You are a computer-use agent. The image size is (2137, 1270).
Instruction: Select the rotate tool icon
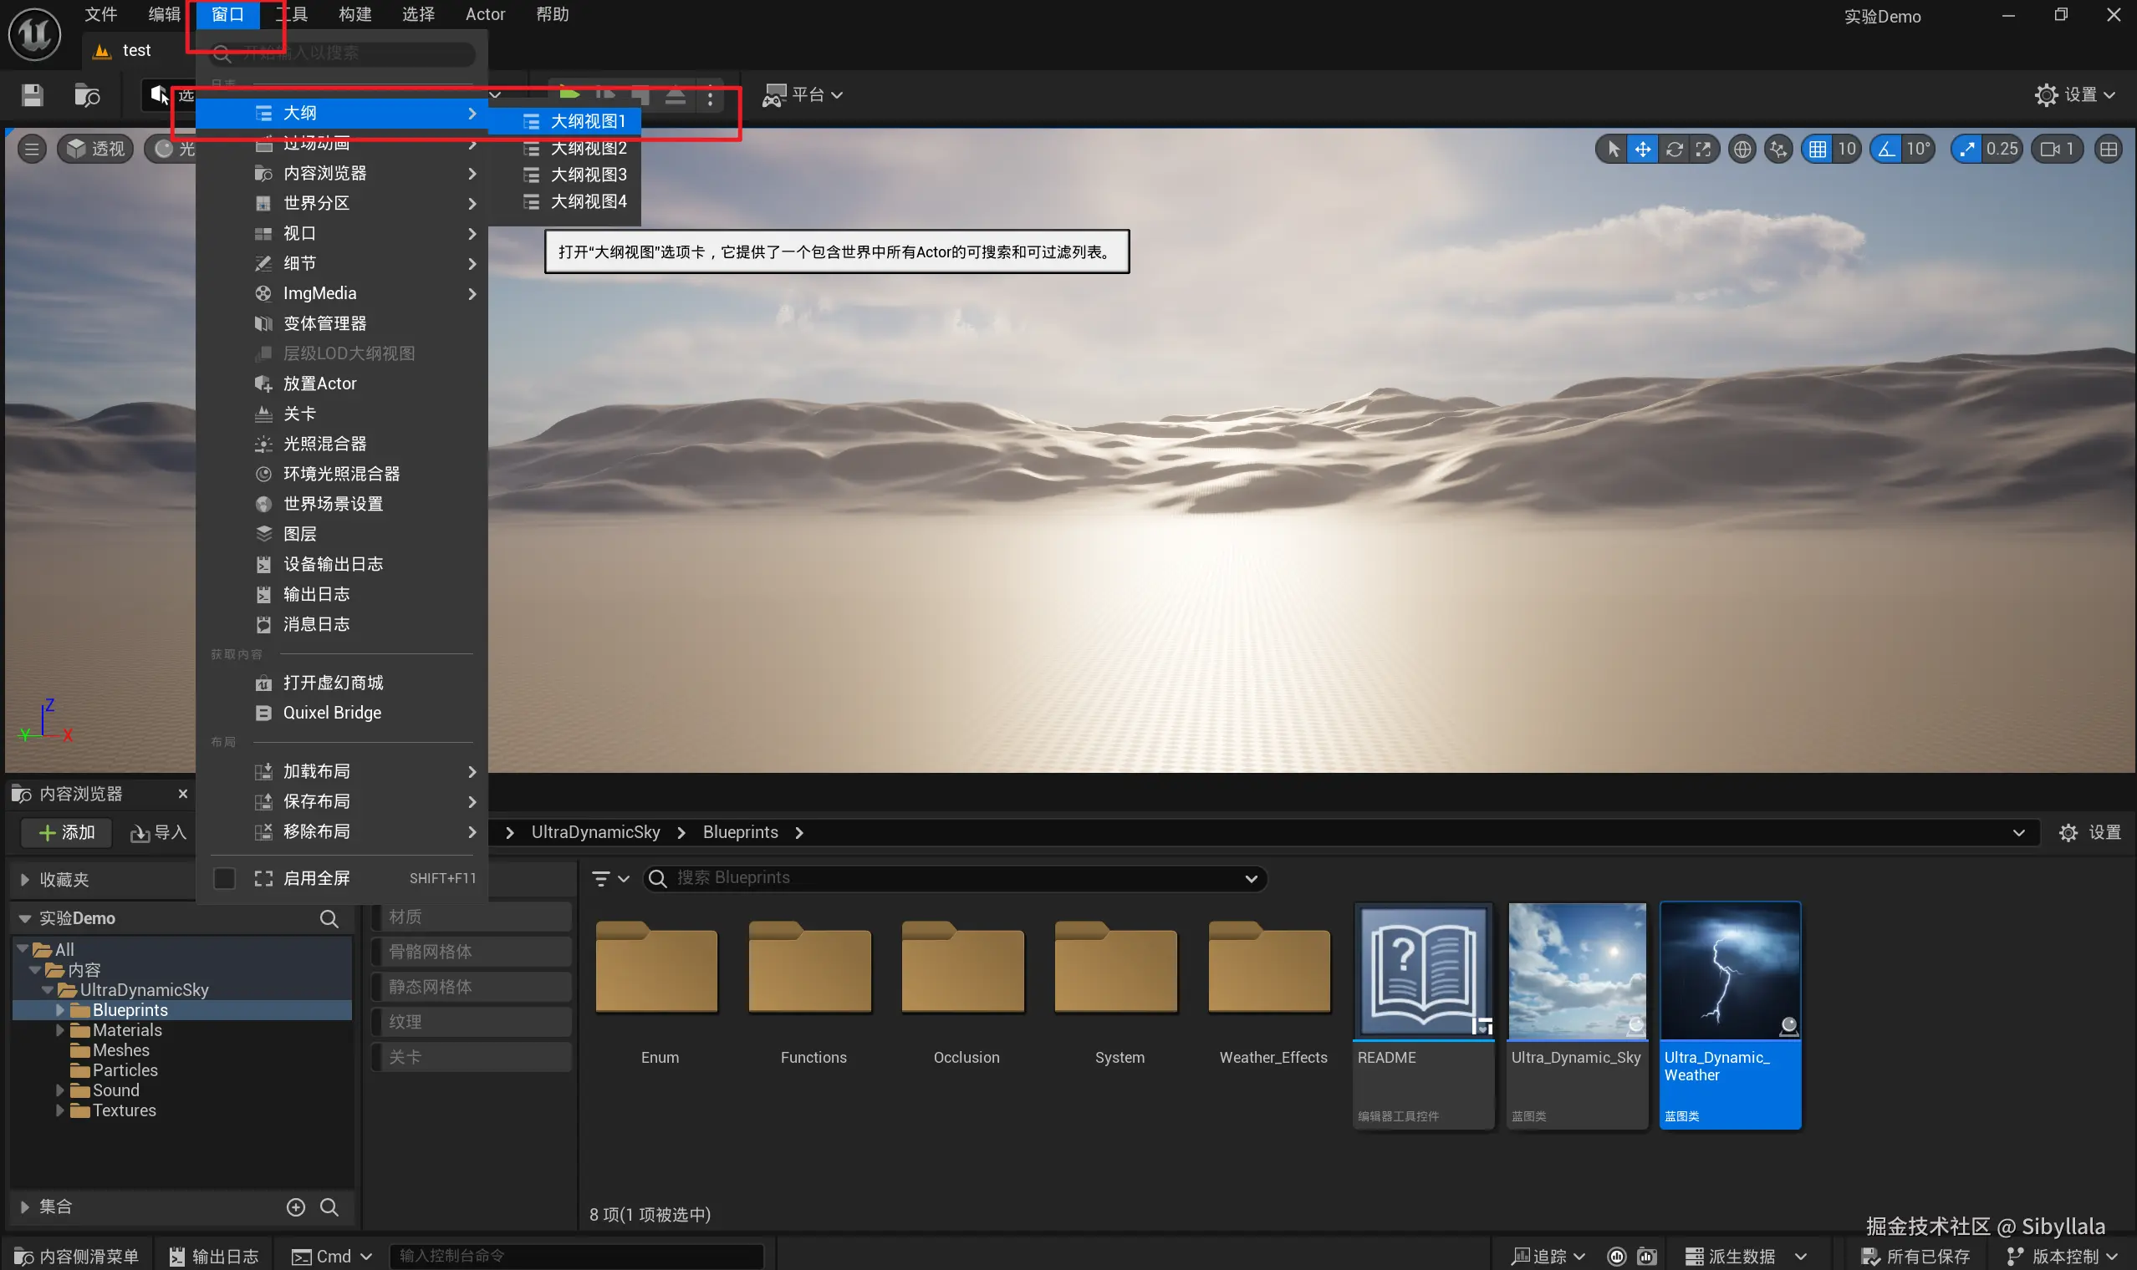click(x=1674, y=149)
